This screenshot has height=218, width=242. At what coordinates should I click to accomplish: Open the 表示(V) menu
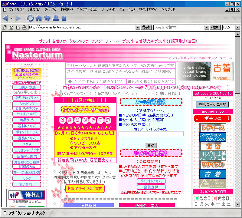[x=50, y=10]
